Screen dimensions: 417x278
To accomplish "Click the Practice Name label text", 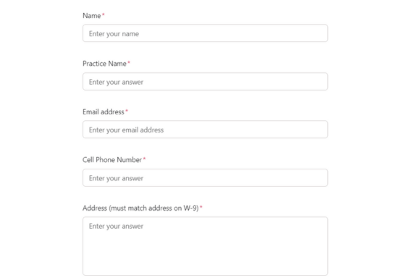I will point(104,64).
